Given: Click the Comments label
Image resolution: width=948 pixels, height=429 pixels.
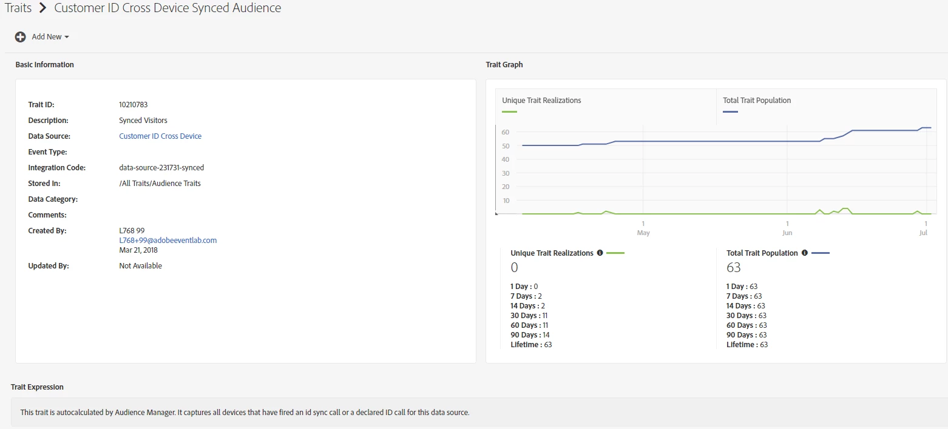Looking at the screenshot, I should click(x=47, y=215).
